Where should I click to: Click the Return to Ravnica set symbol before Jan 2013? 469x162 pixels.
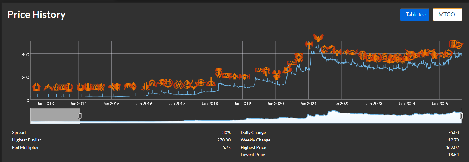[36, 87]
